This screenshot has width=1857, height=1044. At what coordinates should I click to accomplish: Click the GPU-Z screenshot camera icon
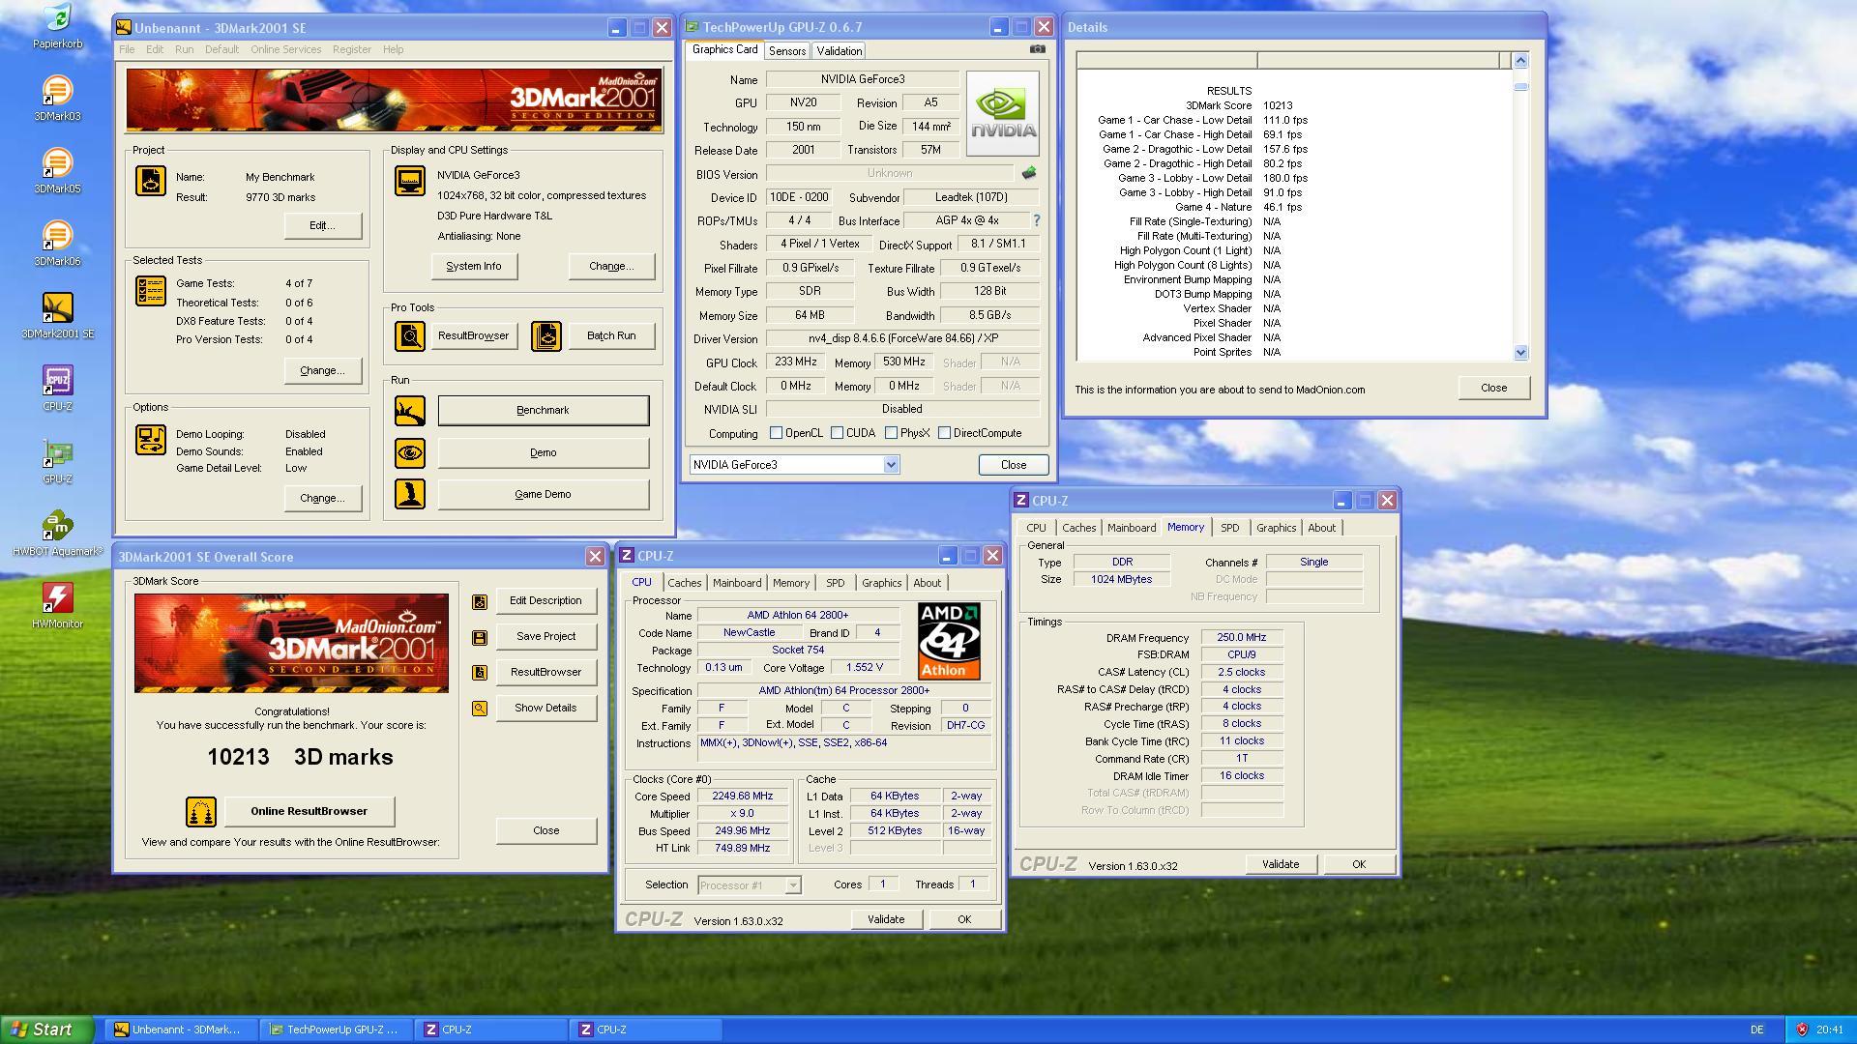1037,49
